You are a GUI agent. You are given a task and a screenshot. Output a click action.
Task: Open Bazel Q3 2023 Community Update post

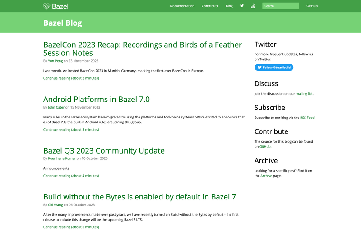point(104,151)
